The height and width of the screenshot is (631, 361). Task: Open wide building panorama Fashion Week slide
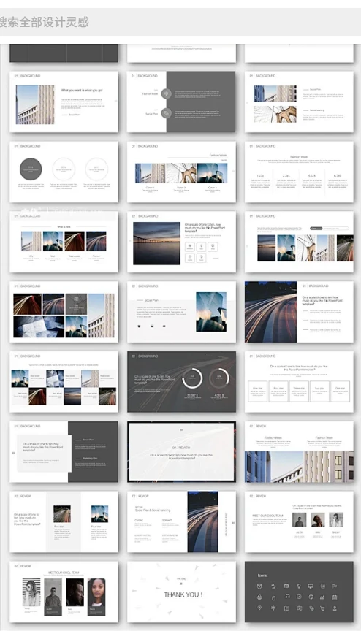click(x=299, y=452)
